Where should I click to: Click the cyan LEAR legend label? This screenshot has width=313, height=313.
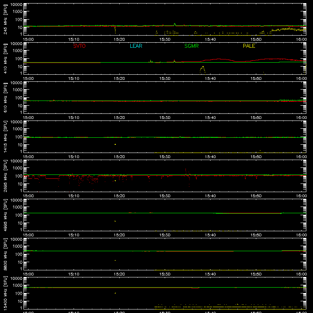pos(136,46)
